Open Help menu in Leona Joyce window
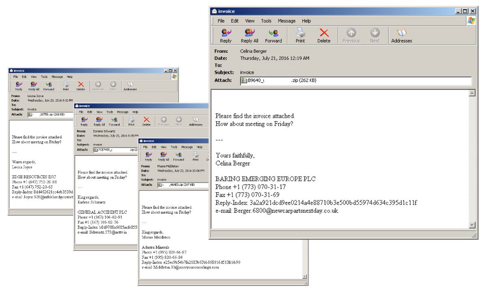Viewport: 486px width, 293px height. pos(70,76)
